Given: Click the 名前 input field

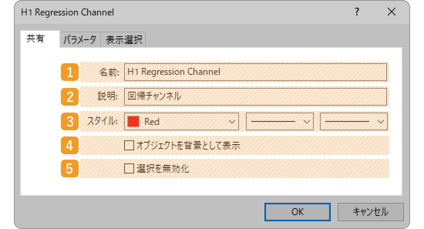Looking at the screenshot, I should coord(255,72).
